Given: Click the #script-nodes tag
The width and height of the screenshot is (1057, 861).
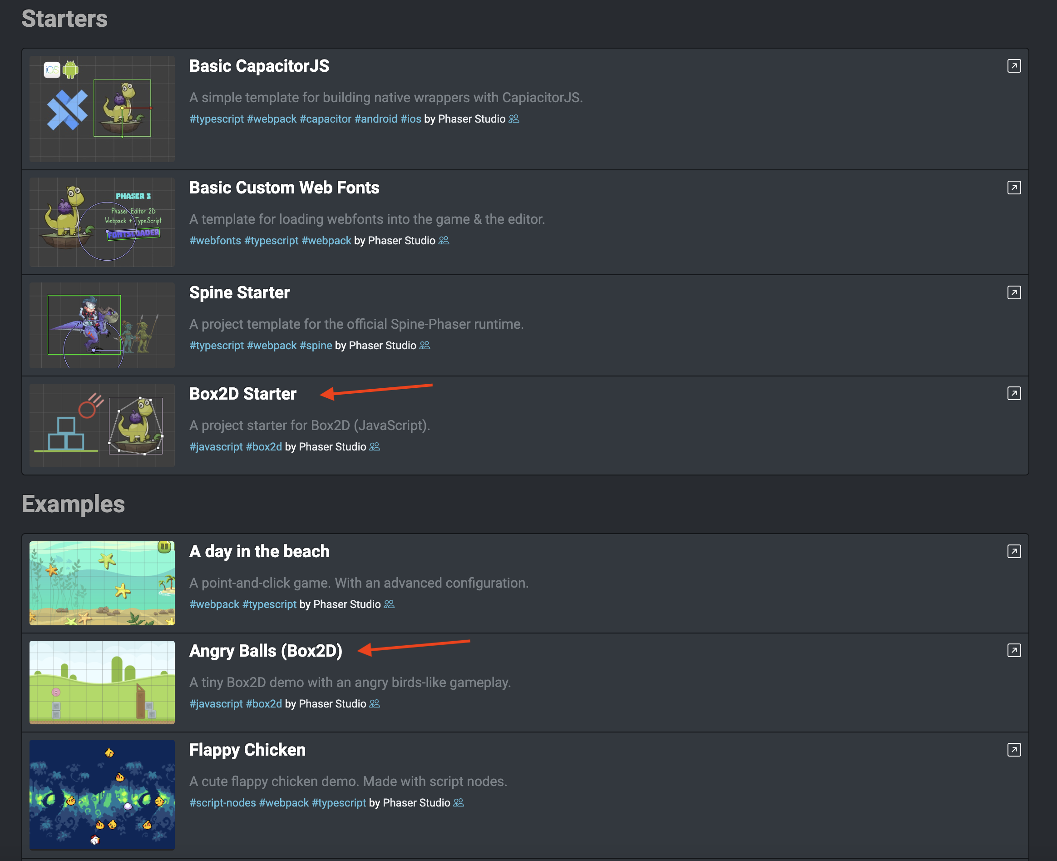Looking at the screenshot, I should pos(222,802).
